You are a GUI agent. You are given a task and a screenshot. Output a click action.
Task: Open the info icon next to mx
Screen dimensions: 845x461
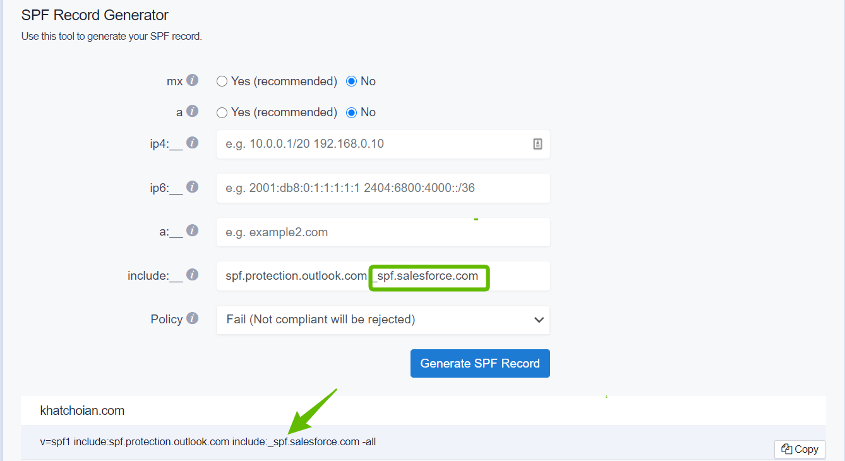coord(193,80)
